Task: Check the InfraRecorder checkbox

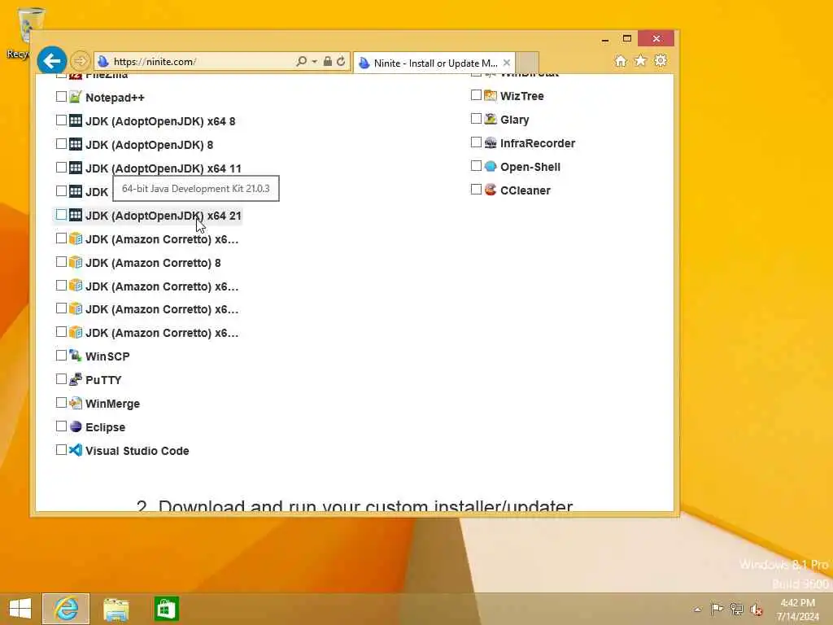Action: point(476,142)
